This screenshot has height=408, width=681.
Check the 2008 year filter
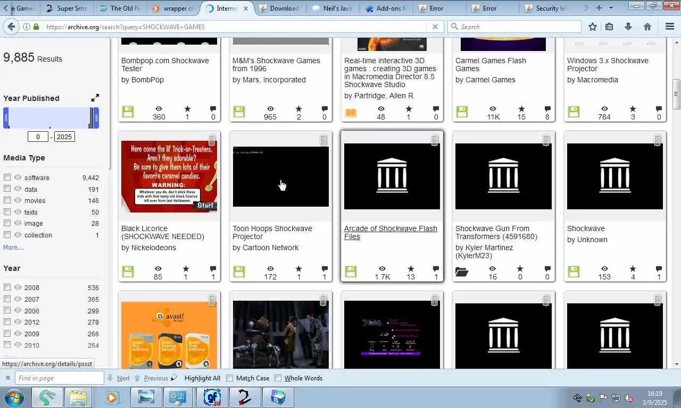click(7, 287)
